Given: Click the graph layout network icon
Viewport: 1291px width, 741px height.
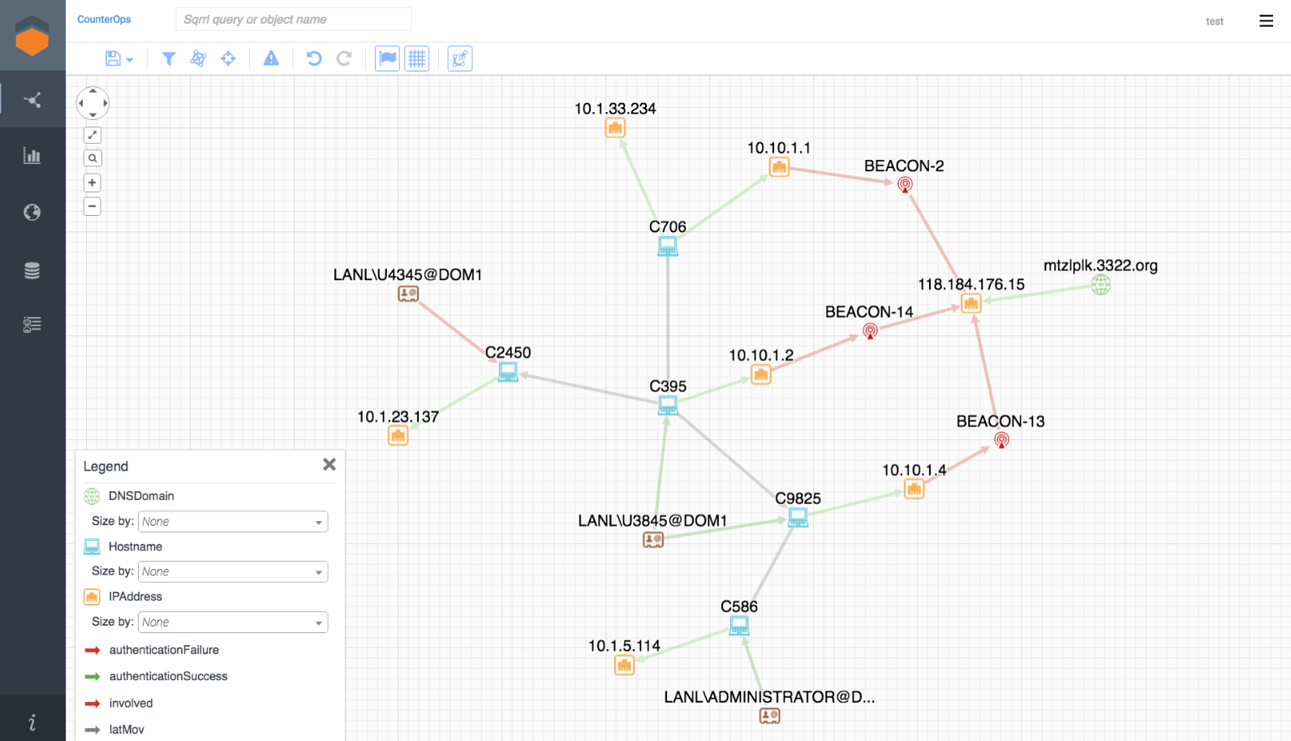Looking at the screenshot, I should pyautogui.click(x=198, y=58).
